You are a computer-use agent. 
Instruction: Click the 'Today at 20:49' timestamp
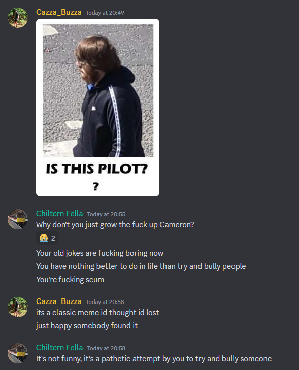[x=105, y=13]
